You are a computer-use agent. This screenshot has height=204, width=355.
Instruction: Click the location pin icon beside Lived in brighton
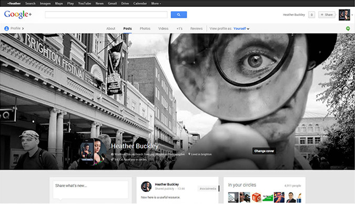click(189, 154)
